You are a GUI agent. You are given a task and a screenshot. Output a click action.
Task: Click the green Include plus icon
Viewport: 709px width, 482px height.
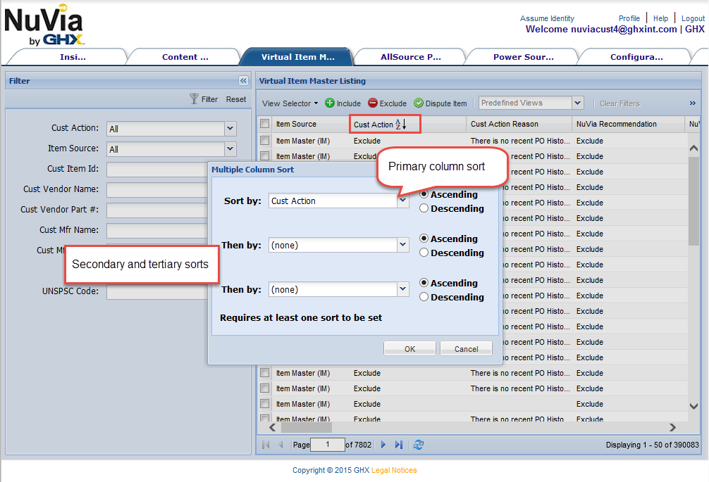click(x=330, y=103)
